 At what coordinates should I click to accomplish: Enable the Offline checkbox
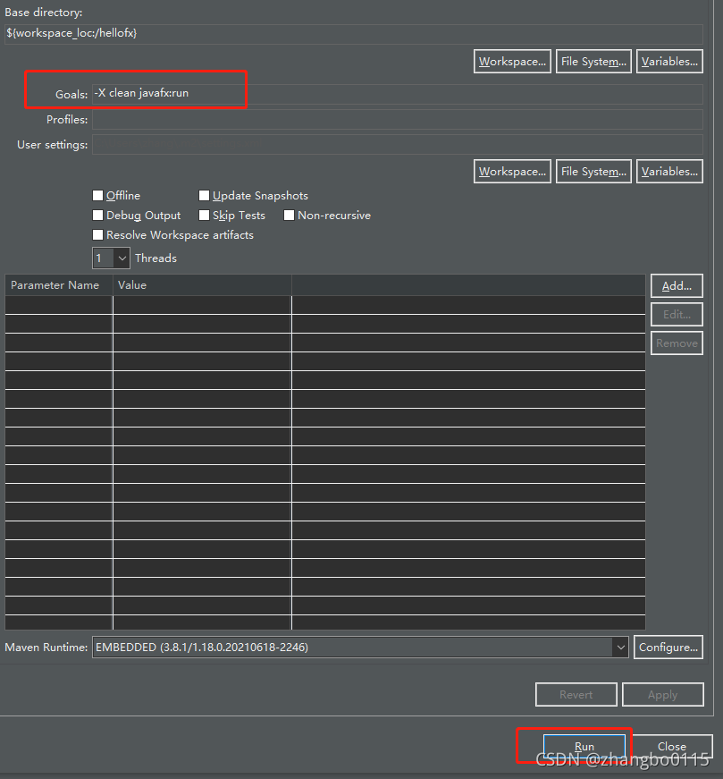98,195
